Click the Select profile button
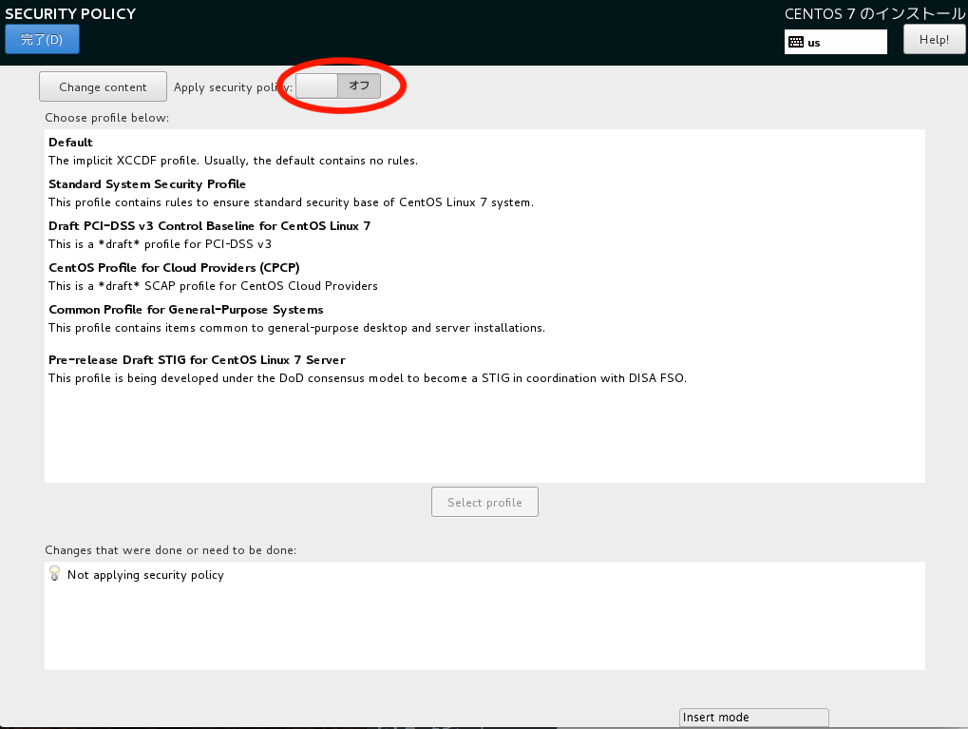968x729 pixels. point(484,502)
